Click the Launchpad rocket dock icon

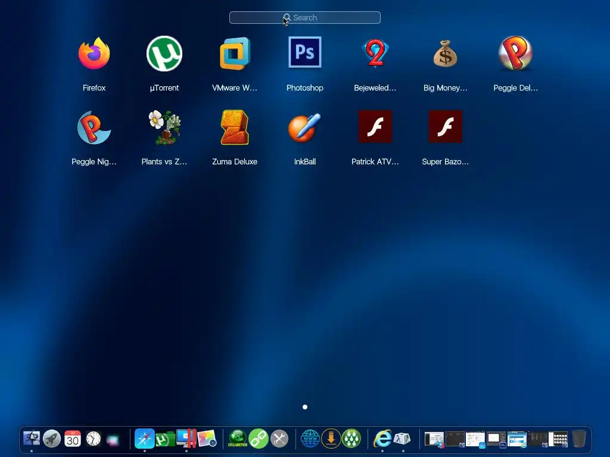(52, 439)
